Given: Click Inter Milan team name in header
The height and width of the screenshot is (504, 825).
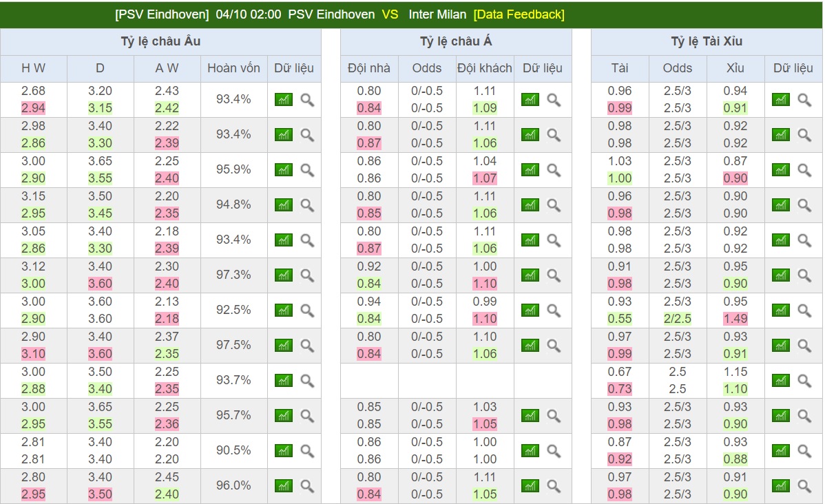Looking at the screenshot, I should (437, 14).
